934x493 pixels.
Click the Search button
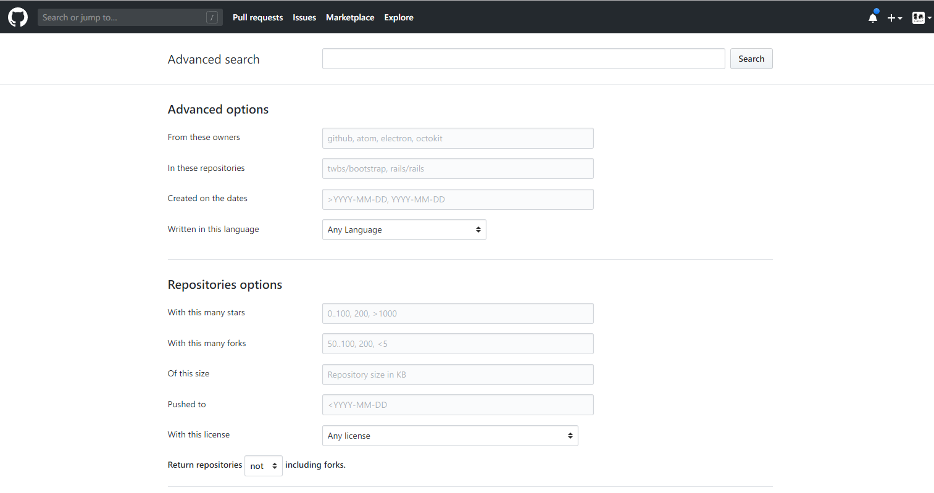click(x=751, y=59)
